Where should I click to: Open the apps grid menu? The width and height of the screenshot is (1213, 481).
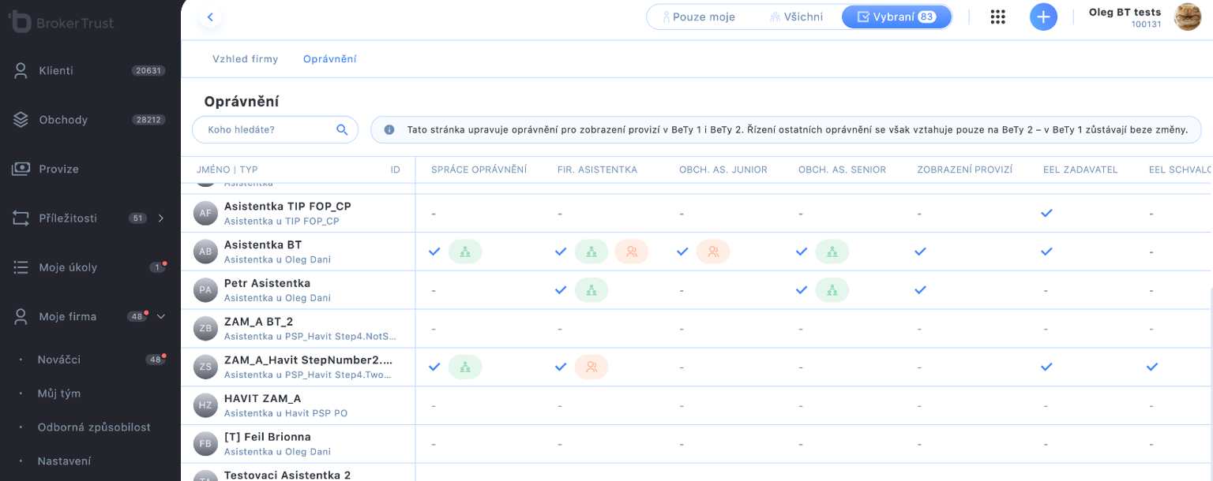click(x=997, y=17)
